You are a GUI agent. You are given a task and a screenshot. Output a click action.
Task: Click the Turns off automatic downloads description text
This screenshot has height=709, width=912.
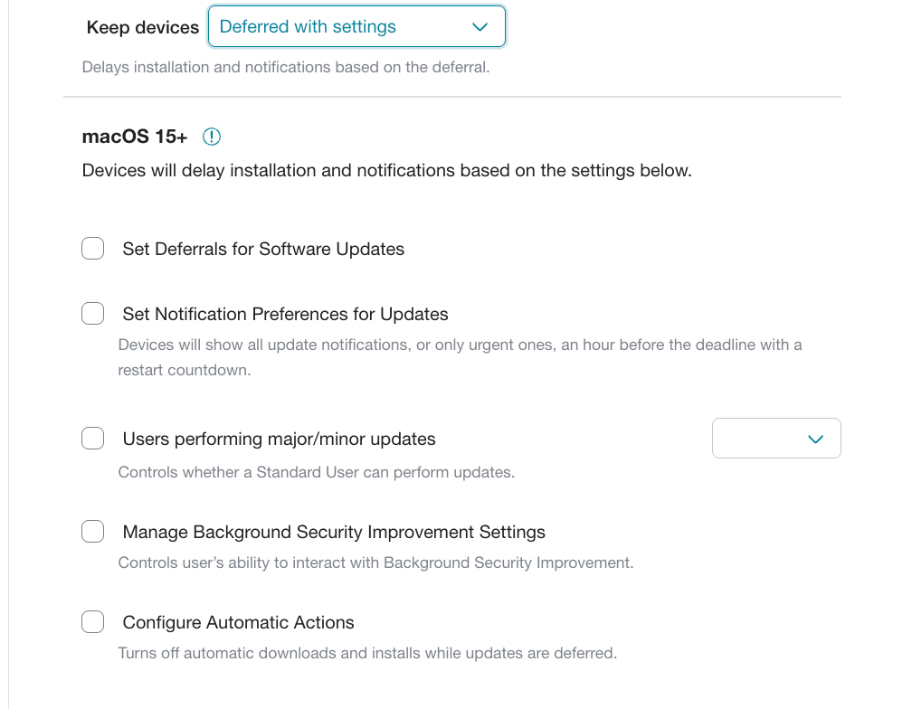tap(367, 653)
